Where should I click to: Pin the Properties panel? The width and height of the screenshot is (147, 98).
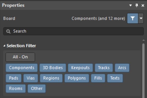[x=136, y=5]
